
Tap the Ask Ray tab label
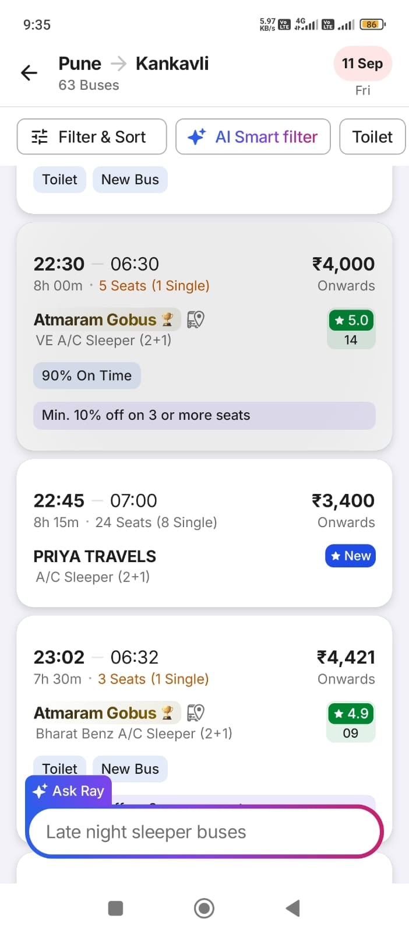69,791
